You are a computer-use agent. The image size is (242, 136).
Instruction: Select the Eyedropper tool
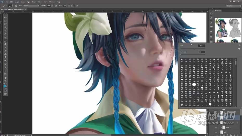[x=5, y=34]
